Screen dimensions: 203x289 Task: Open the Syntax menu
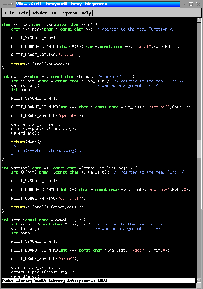click(x=70, y=13)
